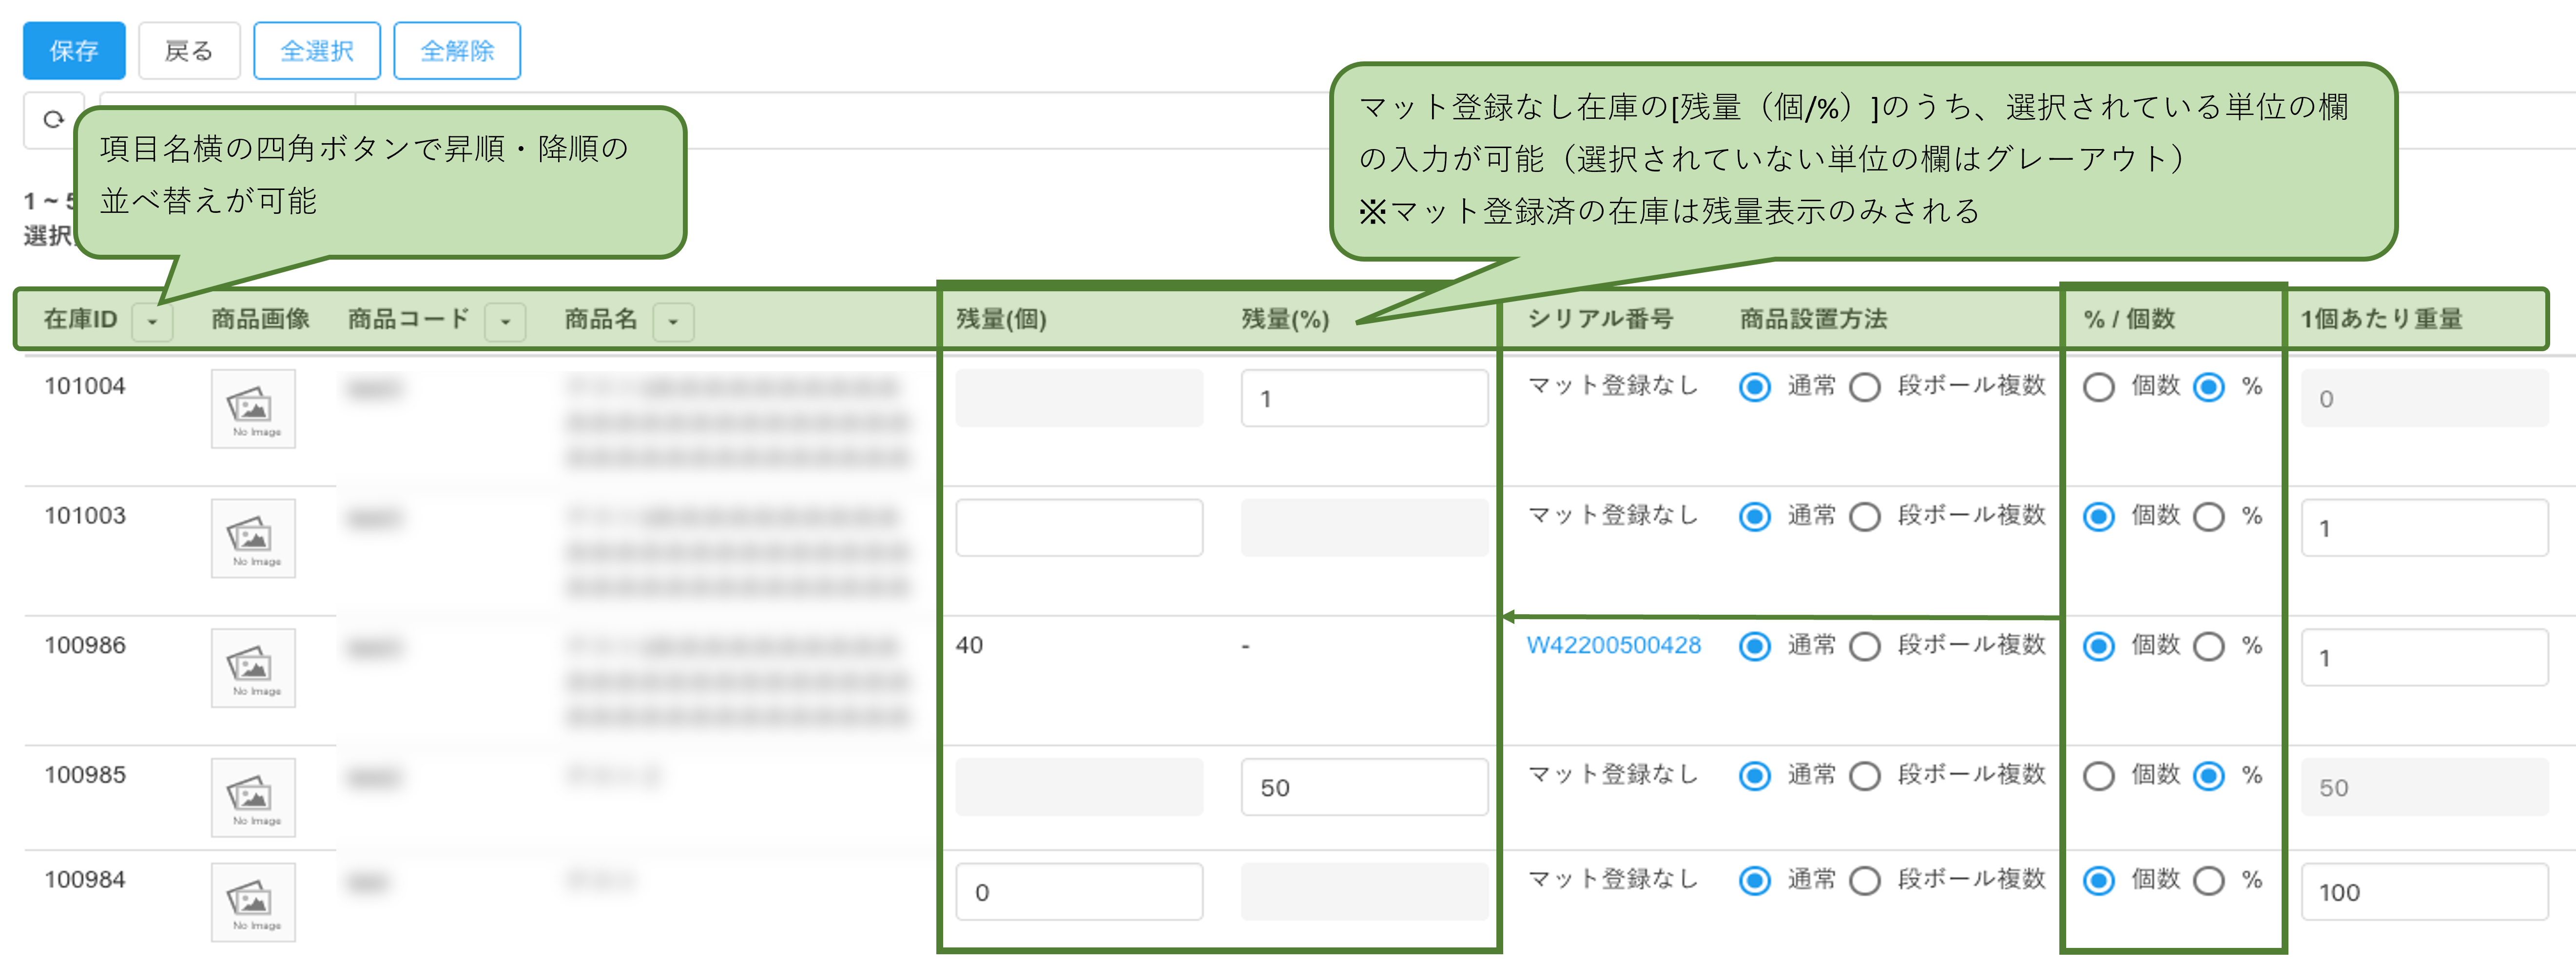Select 個数 radio for stock 101003
The width and height of the screenshot is (2576, 964).
pyautogui.click(x=2098, y=516)
